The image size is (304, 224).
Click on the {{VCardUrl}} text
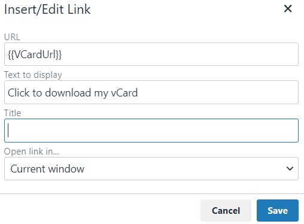tap(35, 55)
